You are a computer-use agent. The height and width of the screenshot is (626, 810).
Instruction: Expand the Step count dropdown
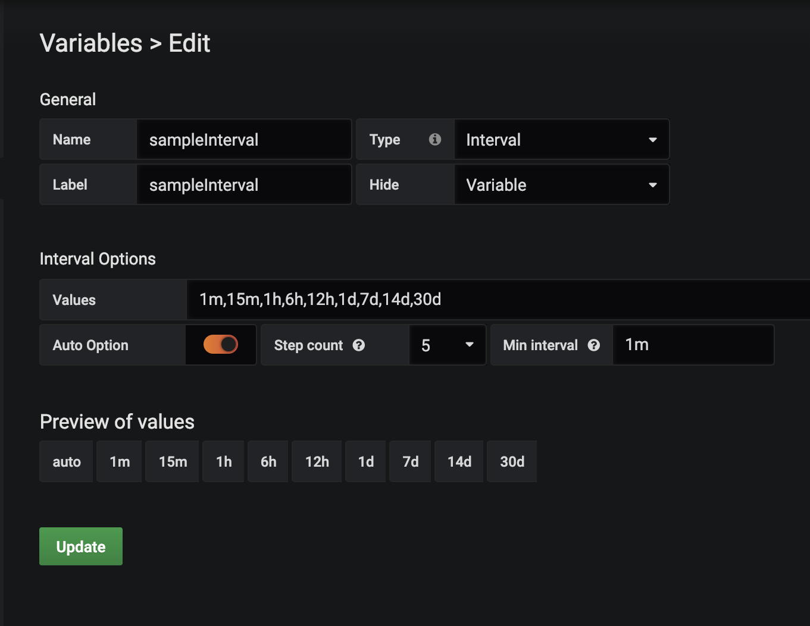click(x=448, y=345)
